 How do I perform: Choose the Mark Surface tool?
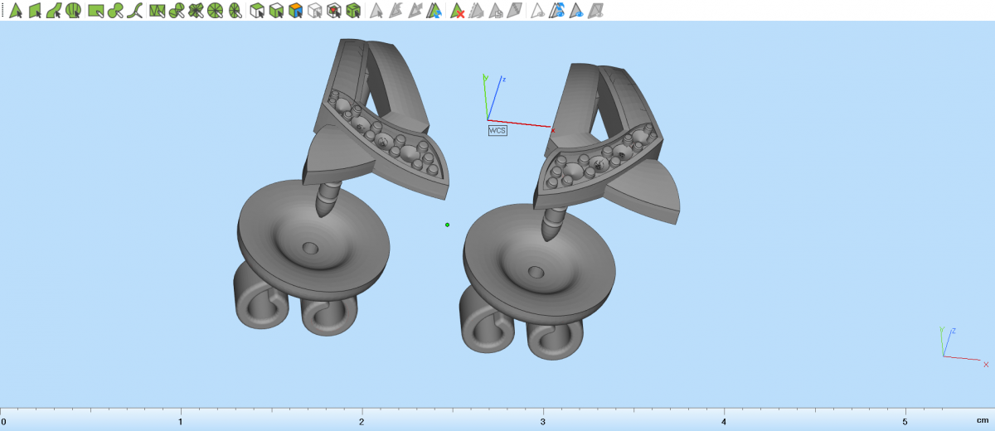point(54,11)
